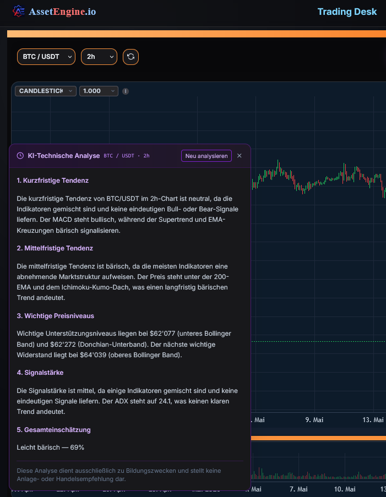The image size is (386, 497).
Task: Close the KI-Technische Analyse panel
Action: [240, 156]
